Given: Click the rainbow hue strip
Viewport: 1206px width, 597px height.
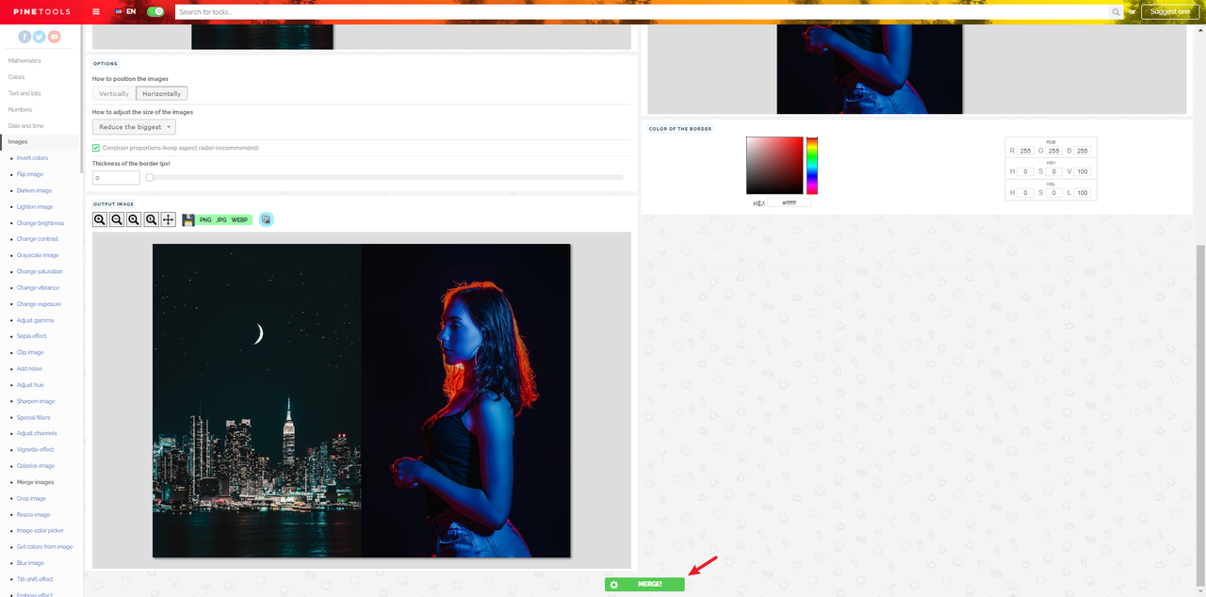Looking at the screenshot, I should pos(812,166).
